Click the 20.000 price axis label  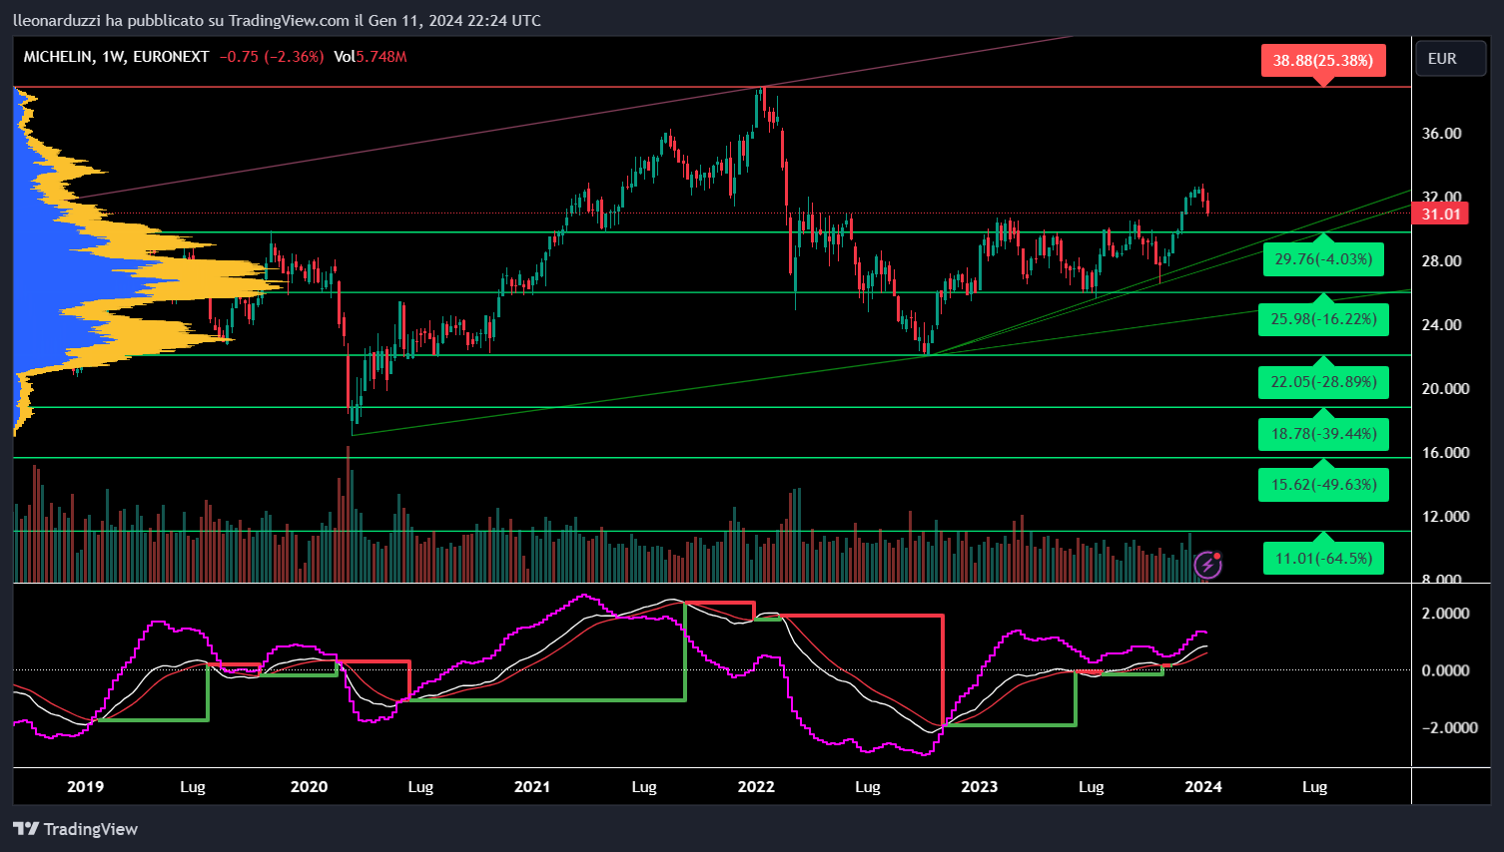click(x=1445, y=389)
